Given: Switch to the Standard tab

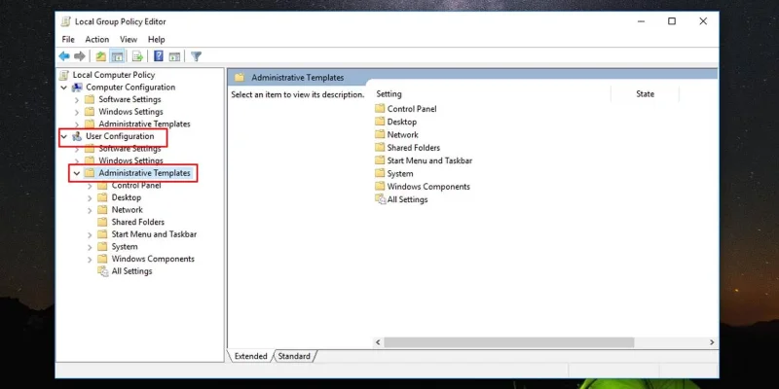Looking at the screenshot, I should 294,356.
